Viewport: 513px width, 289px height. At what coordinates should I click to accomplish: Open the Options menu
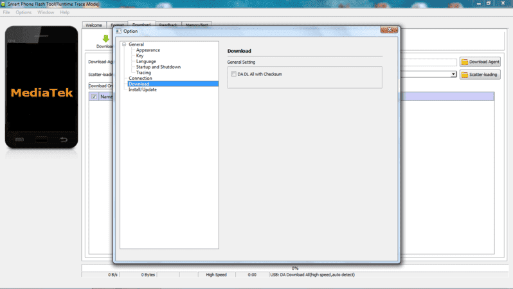coord(24,12)
